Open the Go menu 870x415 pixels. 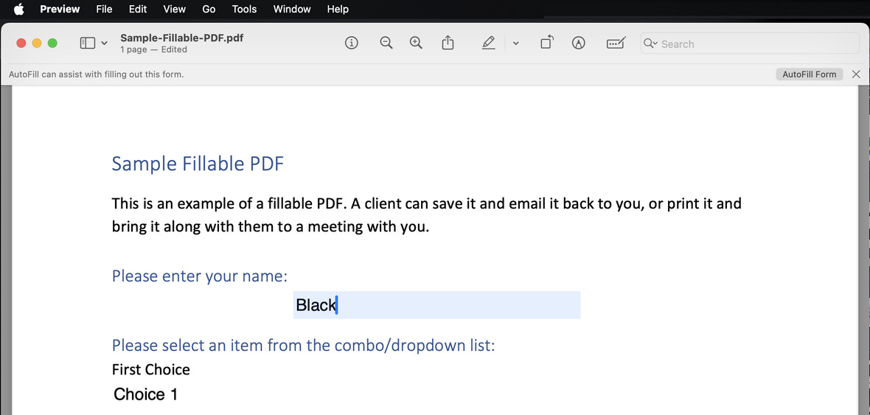click(209, 9)
